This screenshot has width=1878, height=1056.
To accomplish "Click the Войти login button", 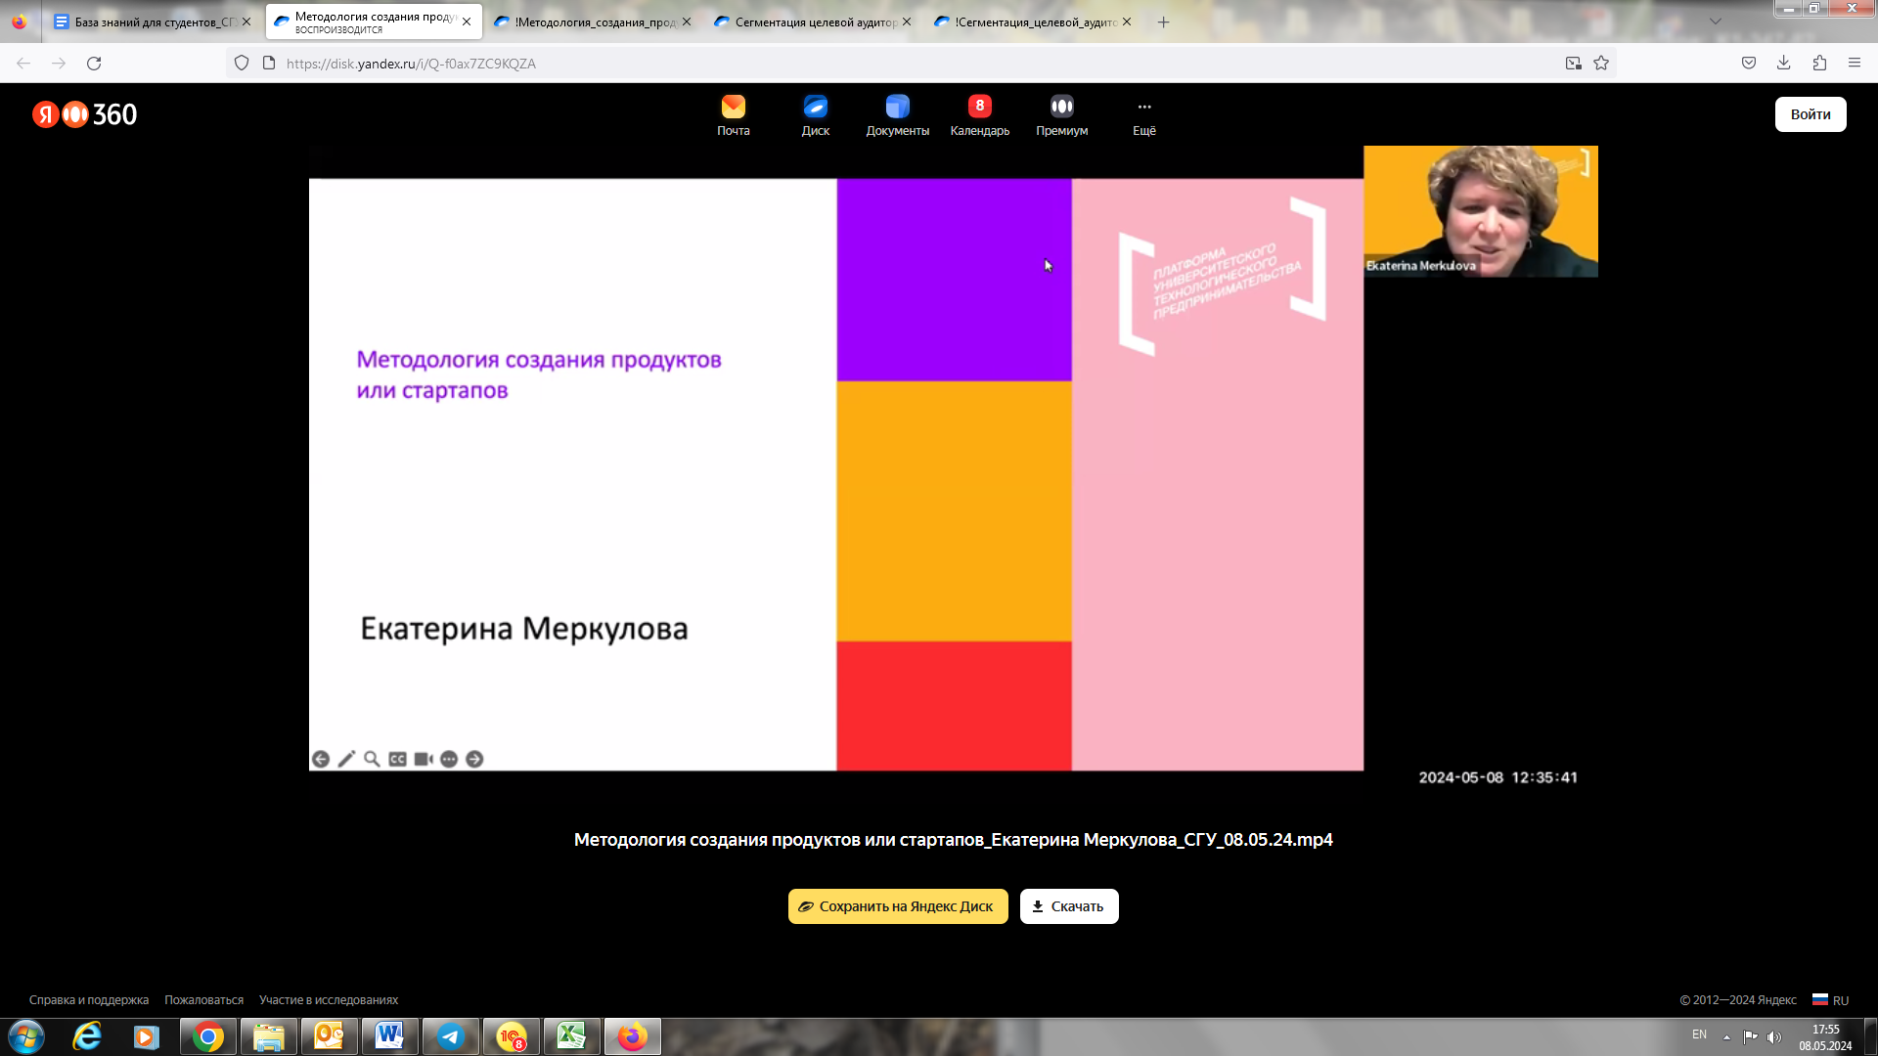I will (1810, 114).
